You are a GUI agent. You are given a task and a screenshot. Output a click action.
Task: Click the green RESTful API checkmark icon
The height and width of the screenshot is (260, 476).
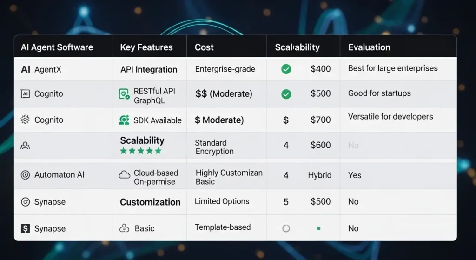[124, 94]
